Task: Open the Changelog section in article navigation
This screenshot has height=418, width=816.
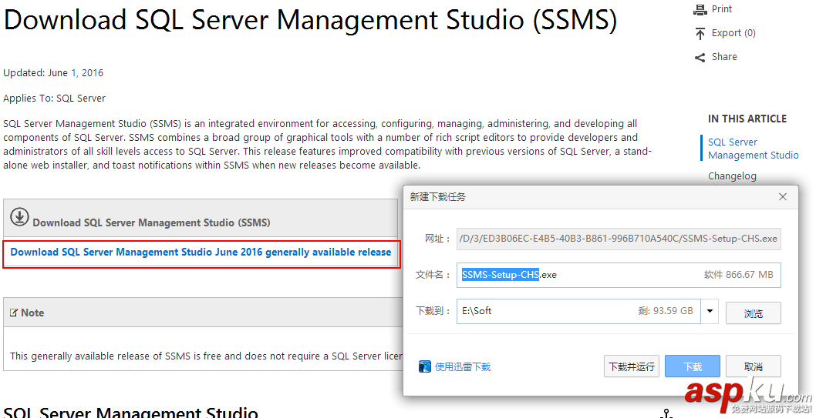Action: tap(732, 176)
